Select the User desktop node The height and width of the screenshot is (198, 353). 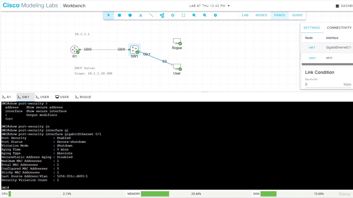[x=177, y=67]
